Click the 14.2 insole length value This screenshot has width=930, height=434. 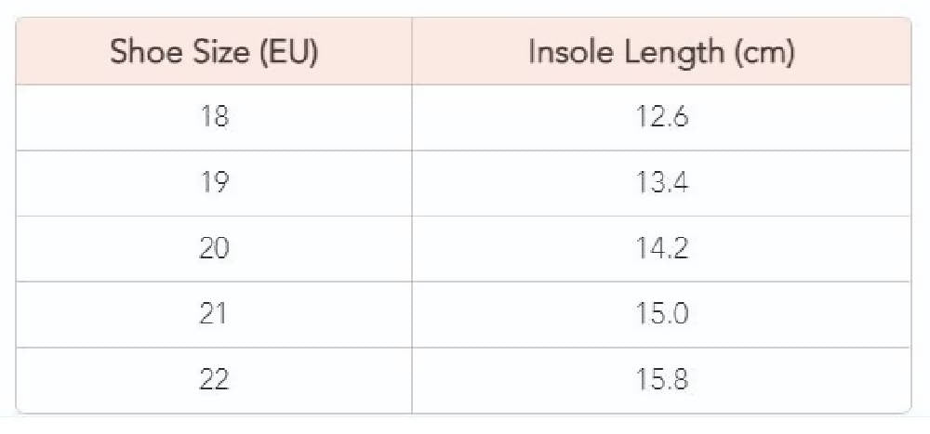661,249
